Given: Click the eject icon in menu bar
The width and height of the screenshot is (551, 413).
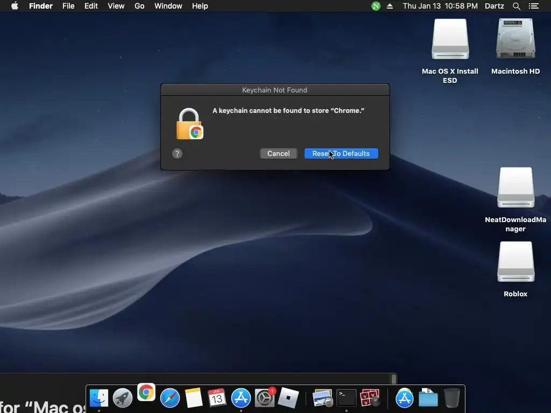Looking at the screenshot, I should 390,6.
